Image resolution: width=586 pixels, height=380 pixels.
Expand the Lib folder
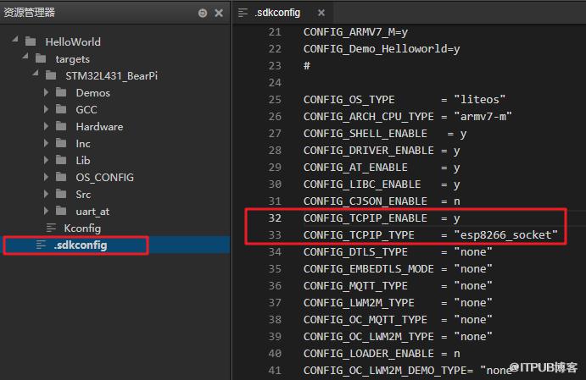46,160
